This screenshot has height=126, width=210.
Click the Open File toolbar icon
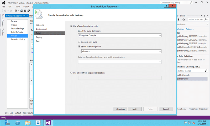[22, 11]
